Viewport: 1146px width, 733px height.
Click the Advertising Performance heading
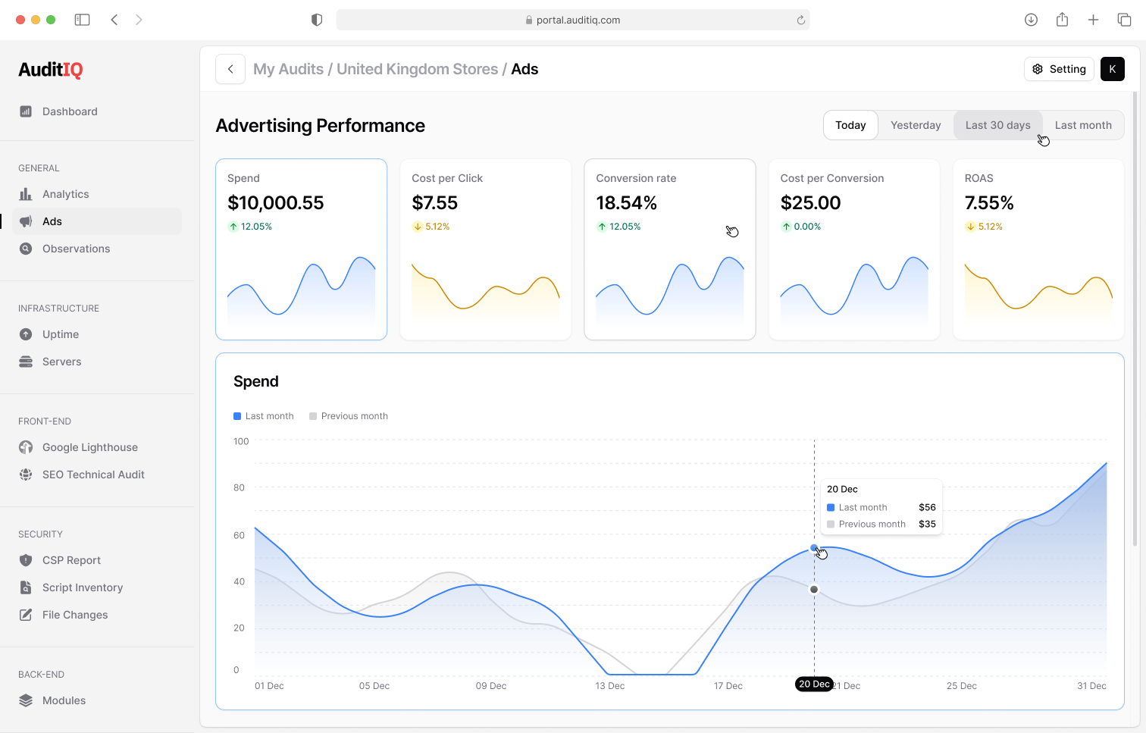click(321, 125)
